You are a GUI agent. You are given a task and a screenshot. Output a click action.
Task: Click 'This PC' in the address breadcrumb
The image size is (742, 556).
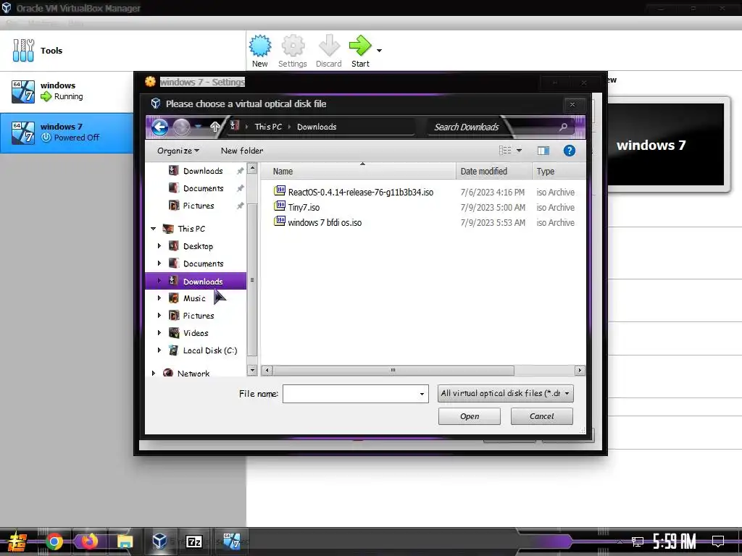(268, 127)
